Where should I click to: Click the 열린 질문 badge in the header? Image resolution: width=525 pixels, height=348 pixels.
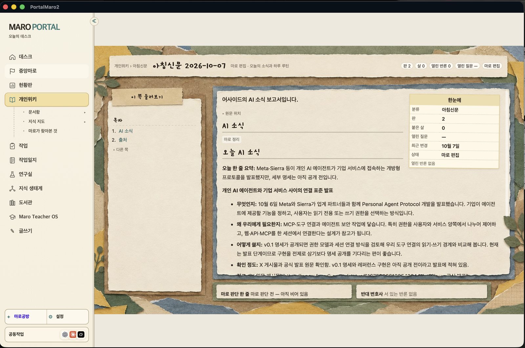click(468, 66)
